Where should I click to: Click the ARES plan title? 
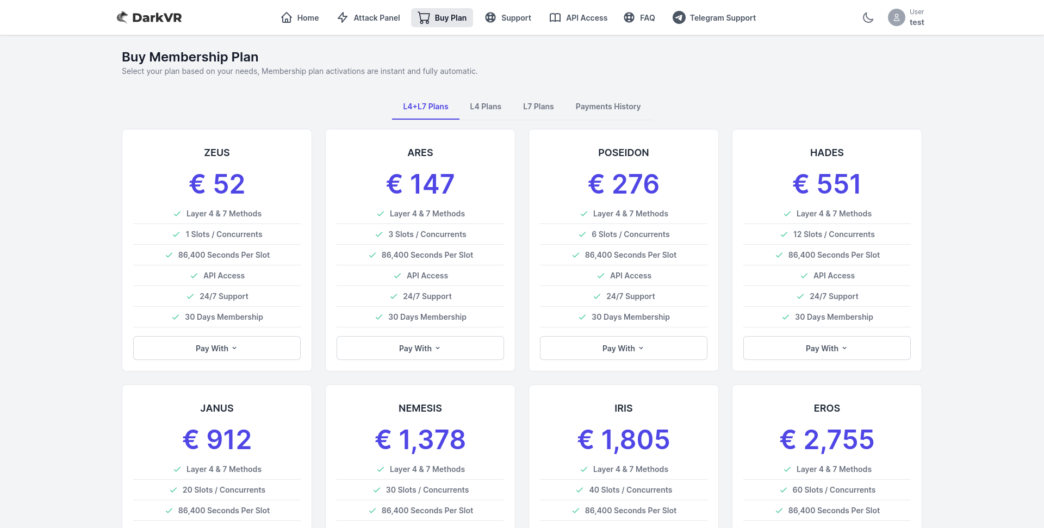(x=420, y=153)
